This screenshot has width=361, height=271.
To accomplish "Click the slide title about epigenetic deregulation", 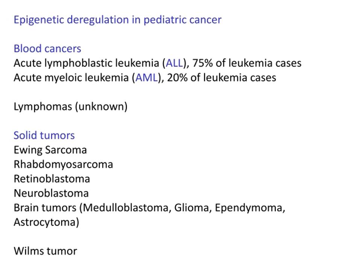I will click(x=117, y=20).
